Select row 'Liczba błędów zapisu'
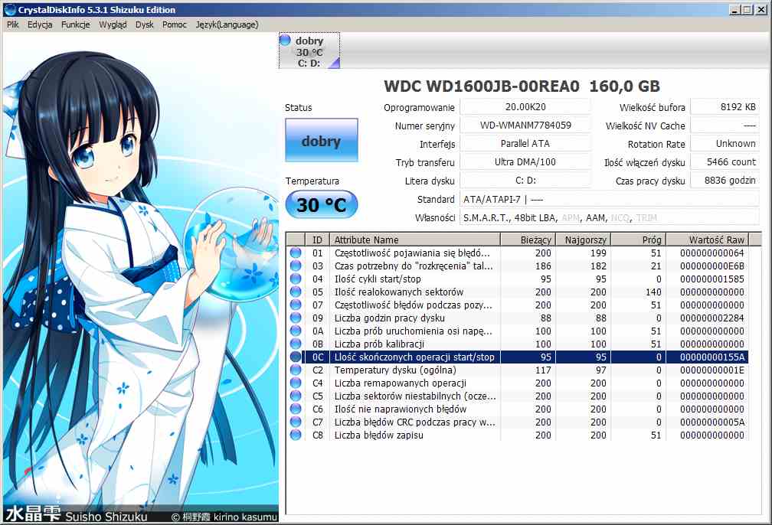The width and height of the screenshot is (772, 525). point(517,435)
